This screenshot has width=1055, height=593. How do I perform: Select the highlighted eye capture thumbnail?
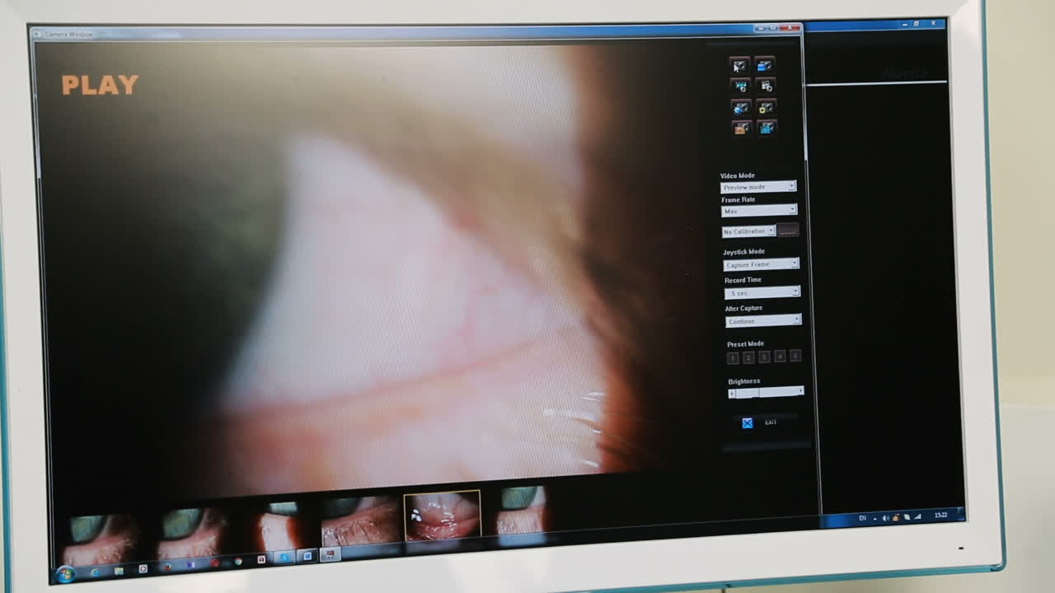tap(441, 513)
